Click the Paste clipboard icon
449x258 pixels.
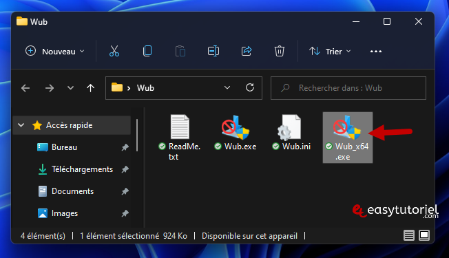180,52
